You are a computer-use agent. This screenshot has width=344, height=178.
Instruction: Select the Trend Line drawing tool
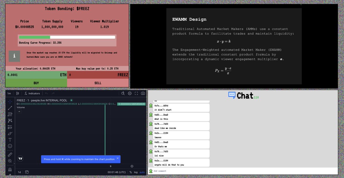click(10, 108)
